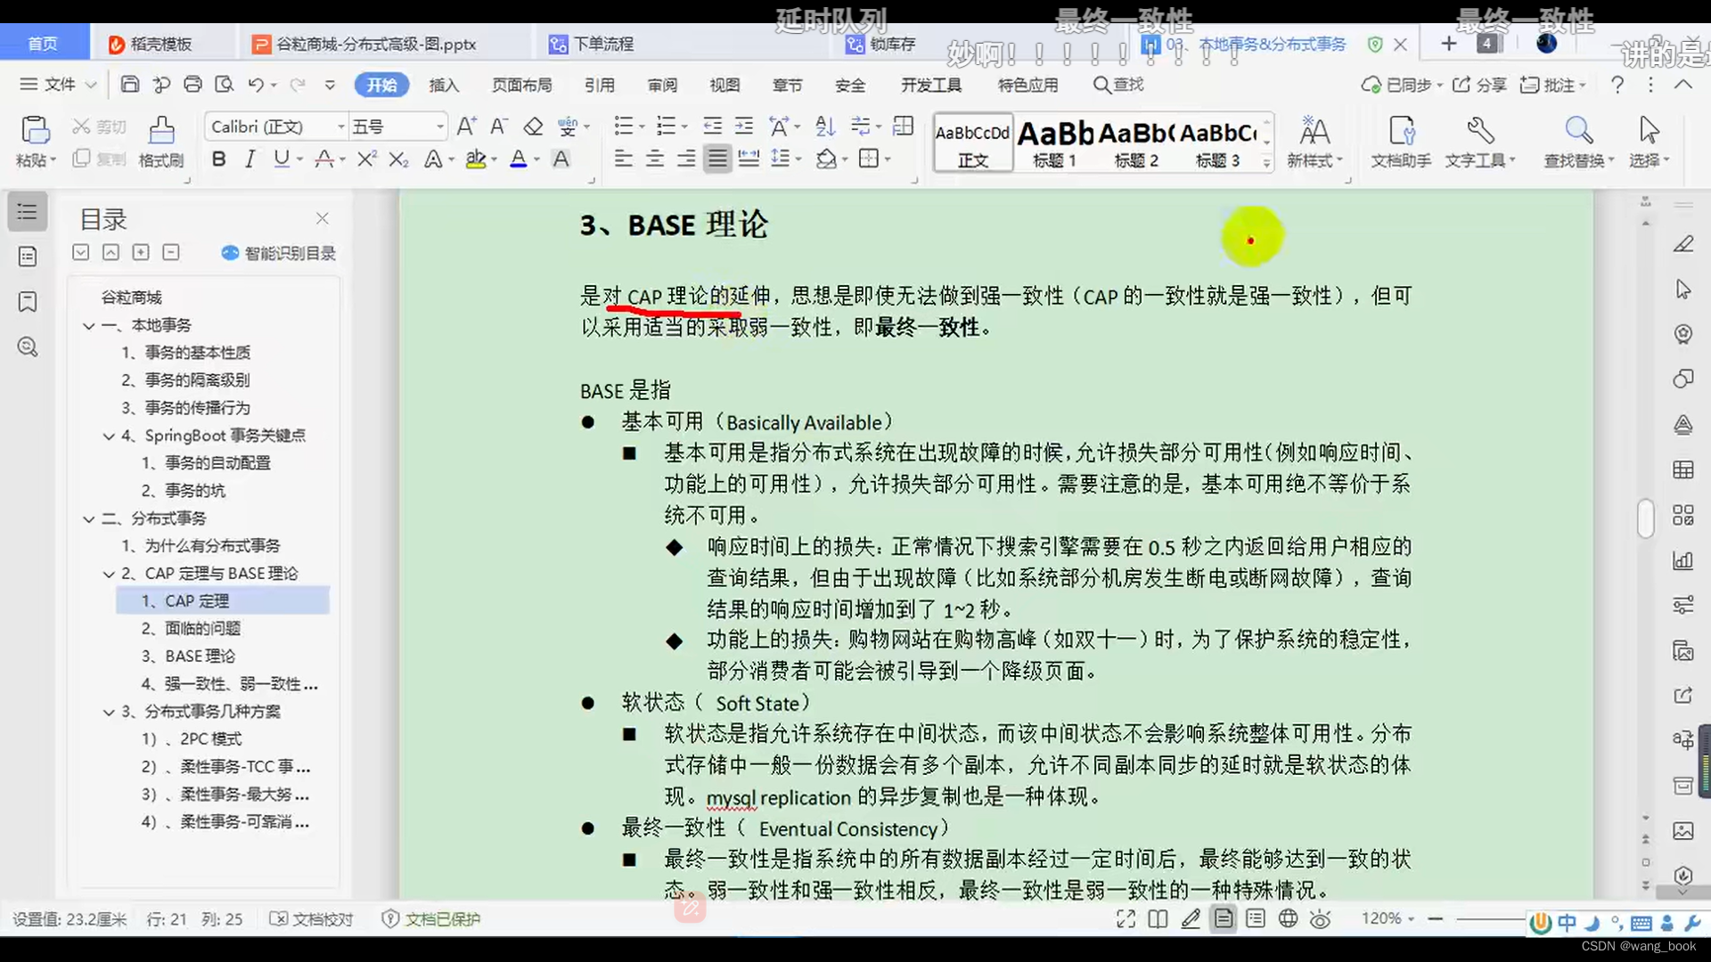The width and height of the screenshot is (1711, 962).
Task: Click the Save icon in quick toolbar
Action: (x=130, y=85)
